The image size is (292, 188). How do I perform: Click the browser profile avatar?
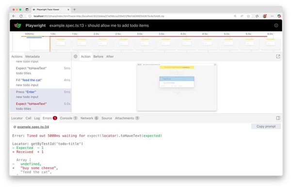(265, 16)
